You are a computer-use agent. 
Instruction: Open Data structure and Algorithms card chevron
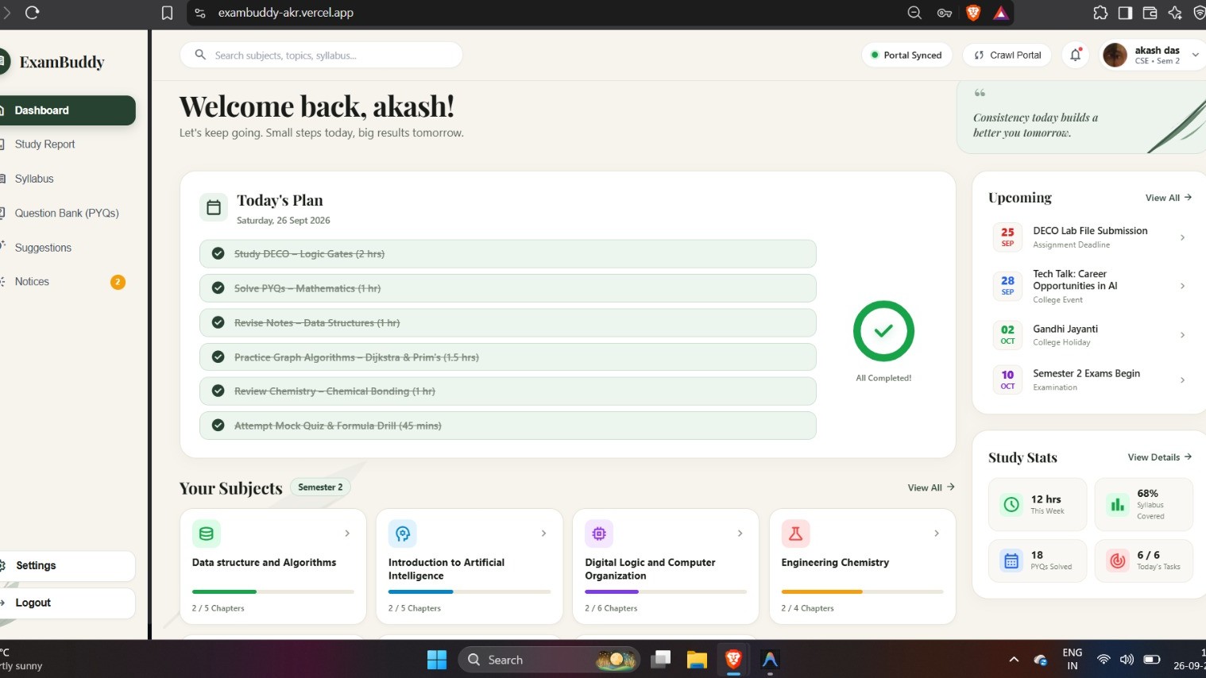[x=347, y=534]
